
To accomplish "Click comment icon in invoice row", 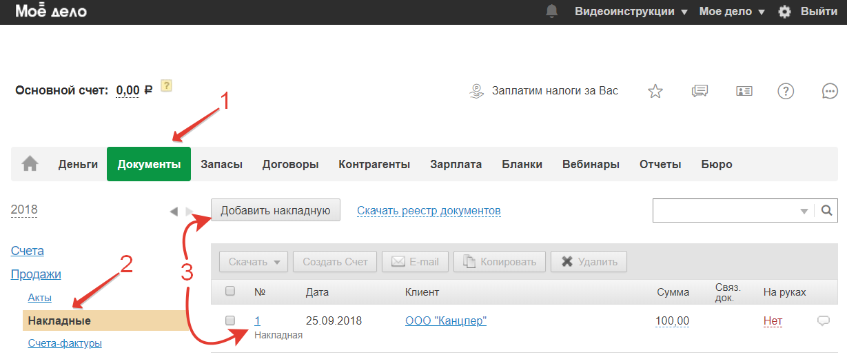I will (x=823, y=320).
